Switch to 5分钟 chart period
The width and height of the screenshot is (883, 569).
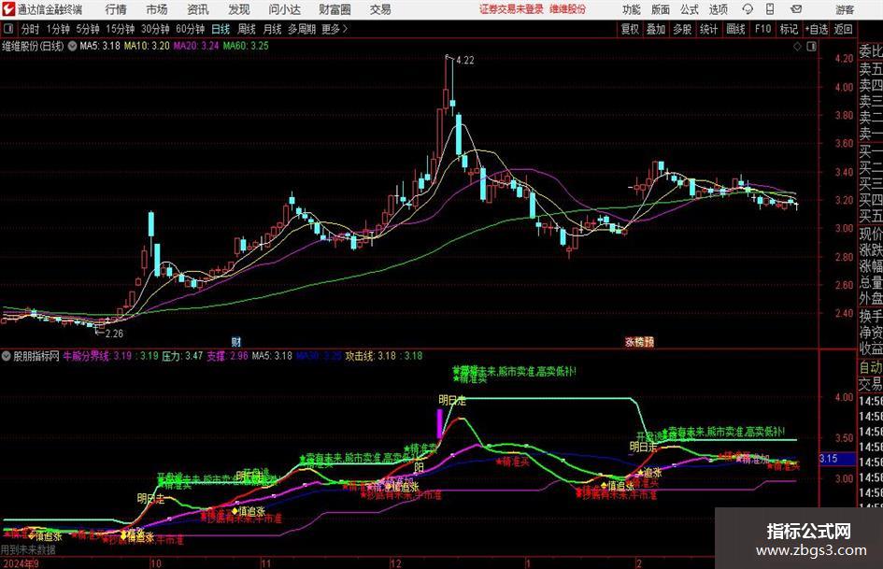[x=88, y=29]
